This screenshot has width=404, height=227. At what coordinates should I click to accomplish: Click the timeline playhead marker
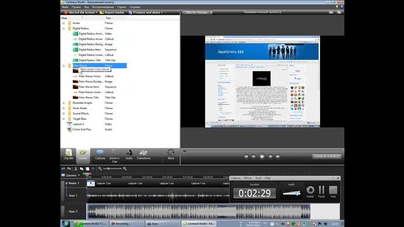[x=87, y=175]
